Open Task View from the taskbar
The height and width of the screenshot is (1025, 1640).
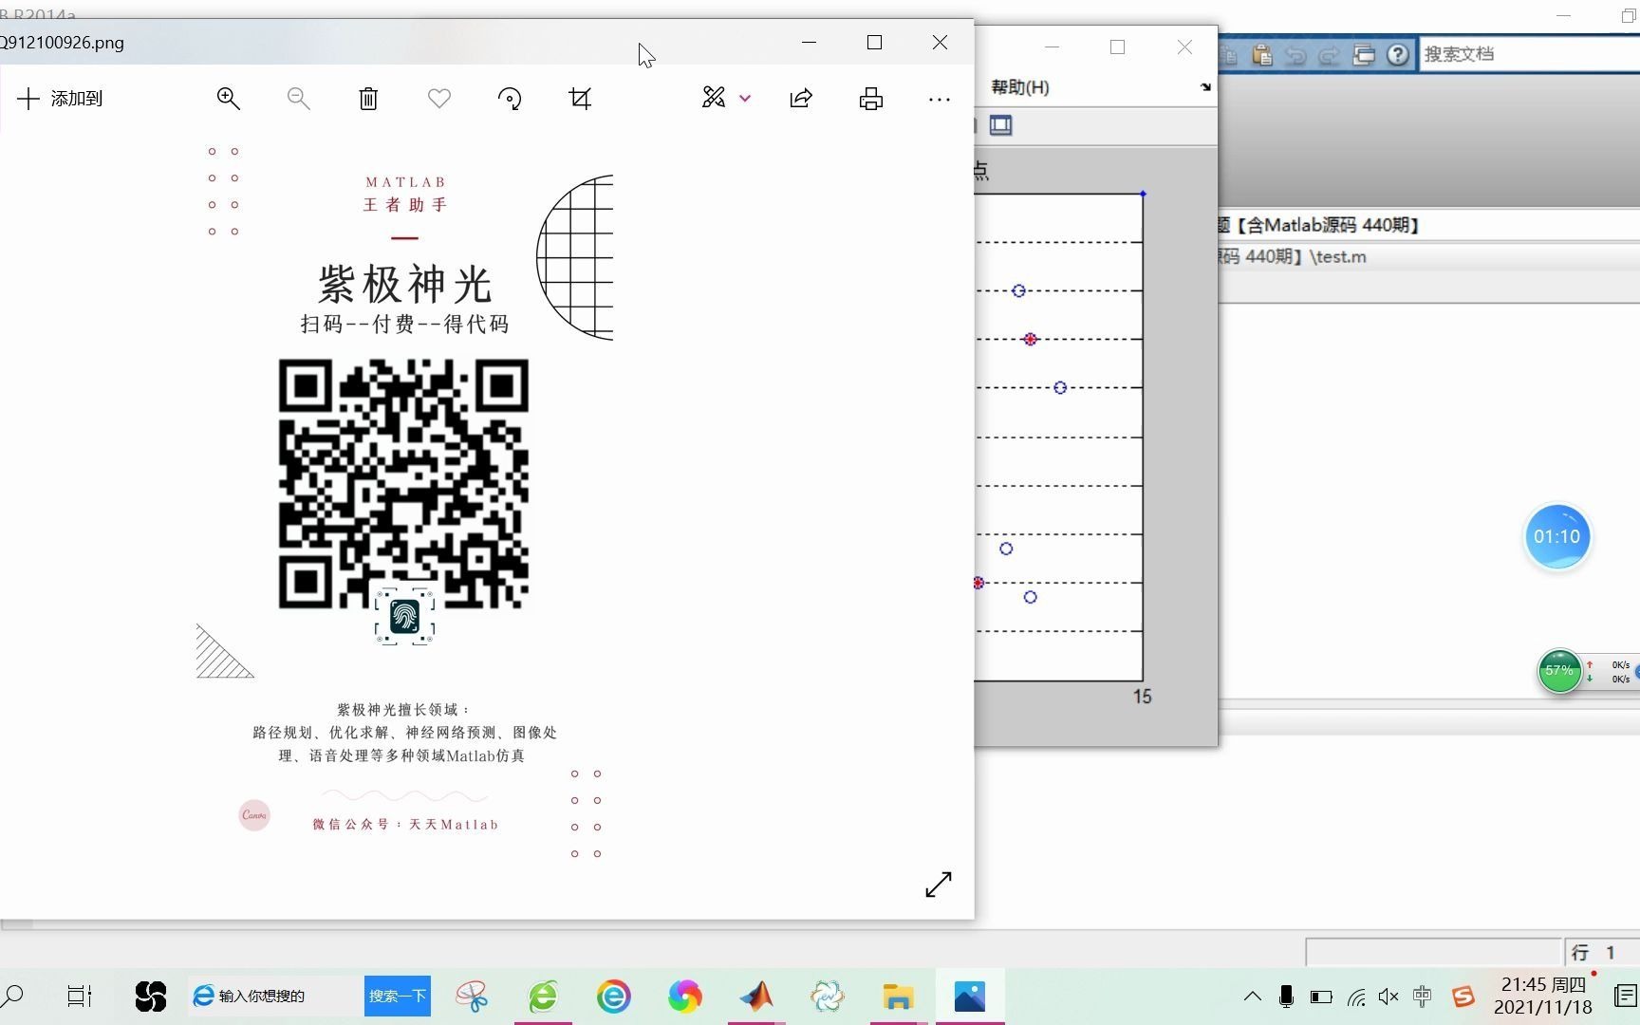80,997
